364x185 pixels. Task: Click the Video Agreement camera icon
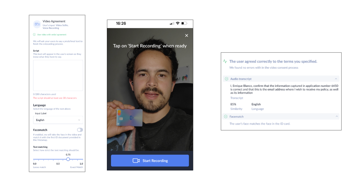(x=37, y=24)
